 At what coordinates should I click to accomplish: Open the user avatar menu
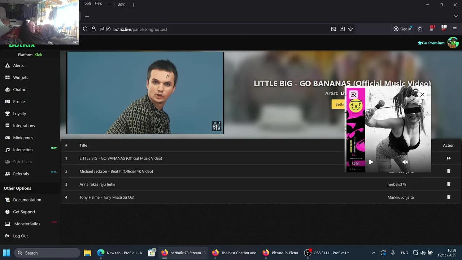coord(453,43)
